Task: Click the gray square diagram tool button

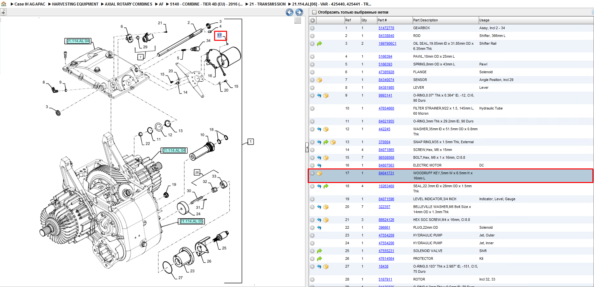Action: pos(298,20)
